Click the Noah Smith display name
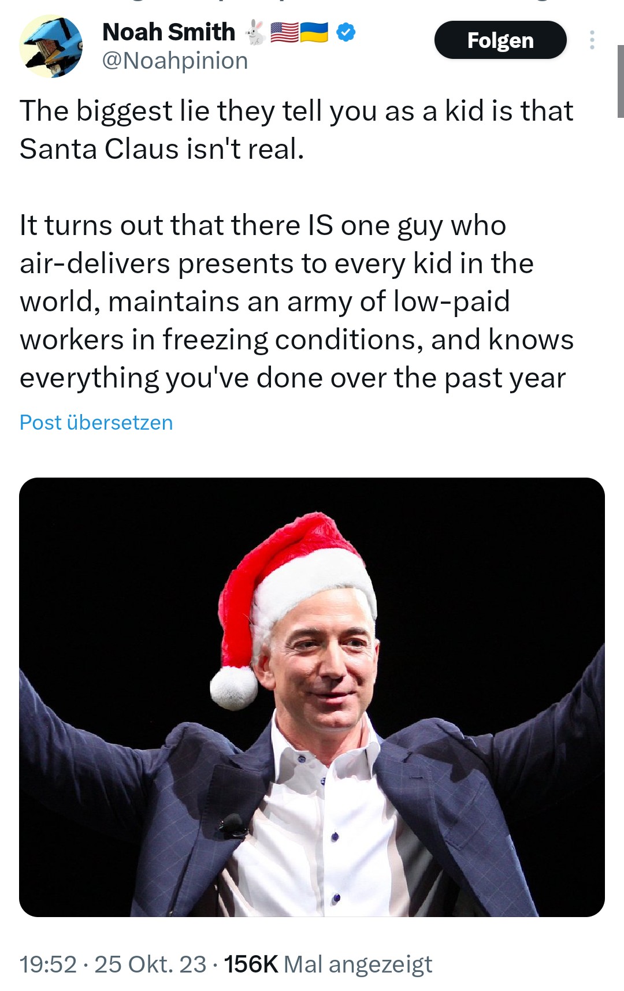The width and height of the screenshot is (624, 991). pos(169,32)
